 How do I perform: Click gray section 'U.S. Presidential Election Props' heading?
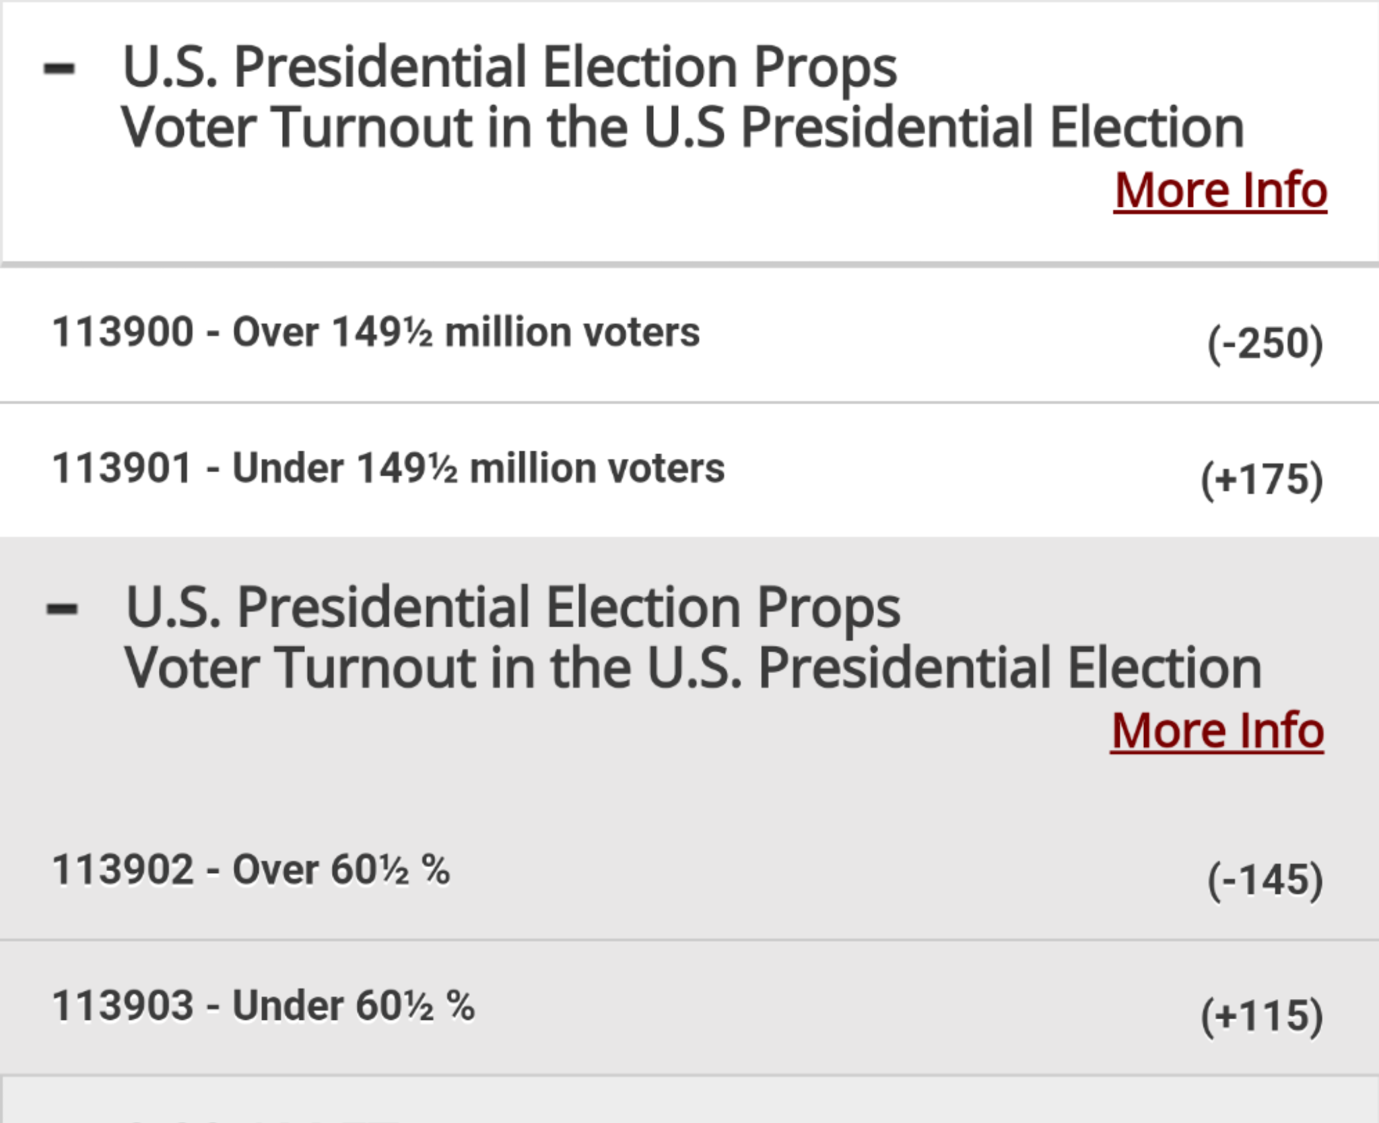pos(512,608)
